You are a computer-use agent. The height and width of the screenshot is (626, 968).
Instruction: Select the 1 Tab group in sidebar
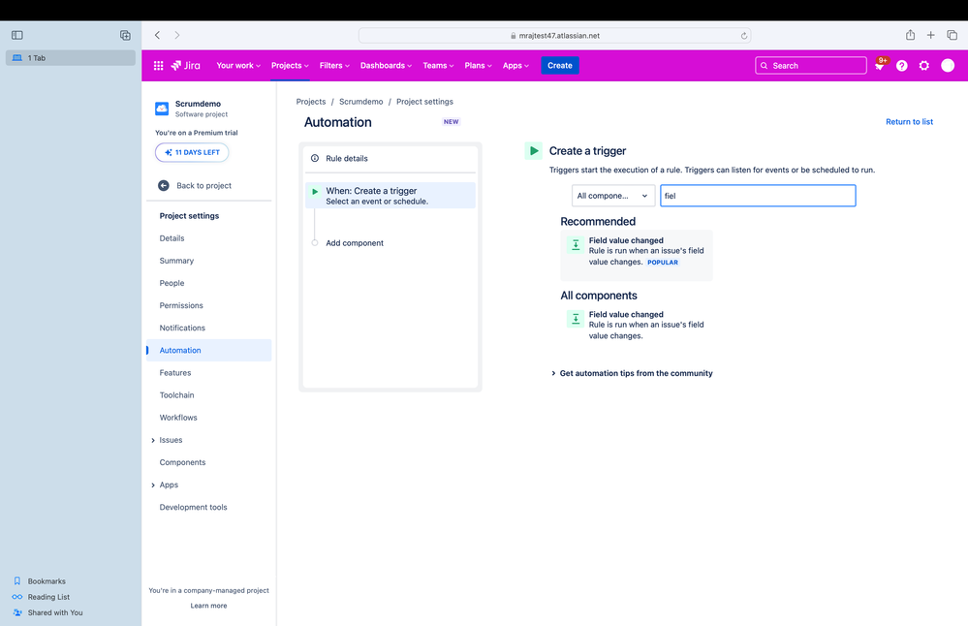[x=71, y=58]
